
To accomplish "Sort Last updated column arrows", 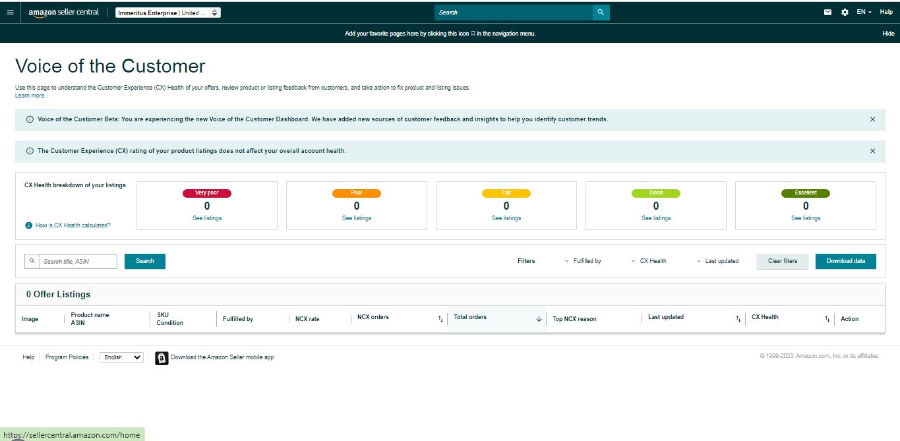I will (738, 319).
